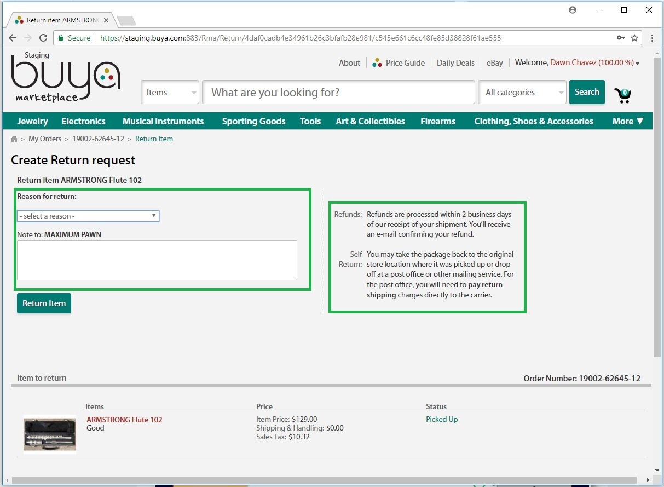This screenshot has width=664, height=487.
Task: Click the vertical page scrollbar
Action: [657, 208]
